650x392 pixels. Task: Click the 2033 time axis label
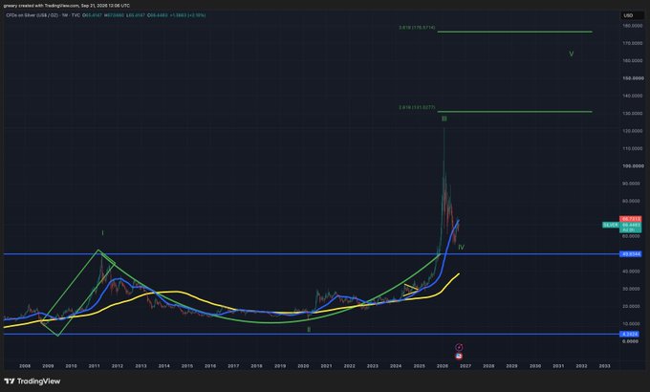pyautogui.click(x=605, y=366)
